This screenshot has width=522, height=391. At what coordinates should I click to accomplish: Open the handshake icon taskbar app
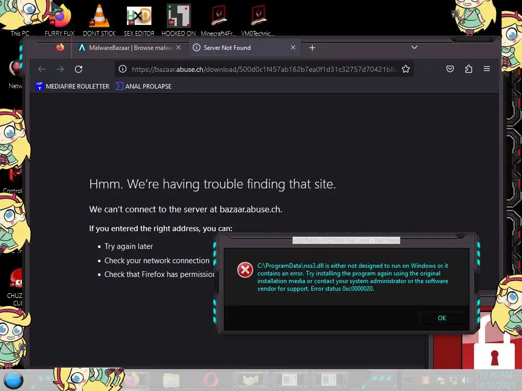tap(251, 380)
